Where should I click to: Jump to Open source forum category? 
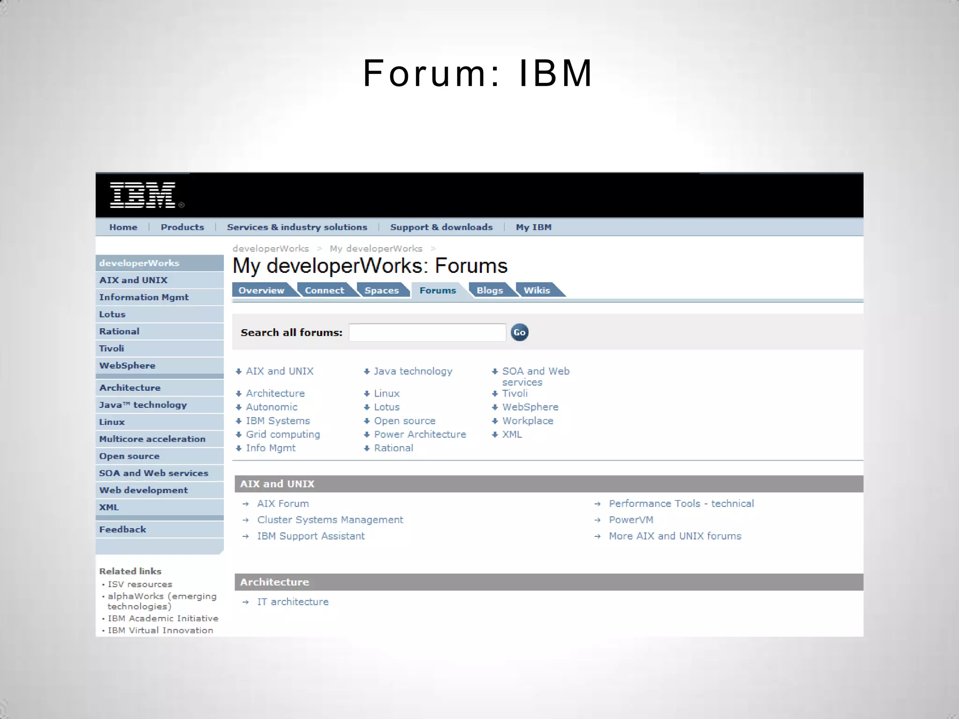tap(405, 421)
